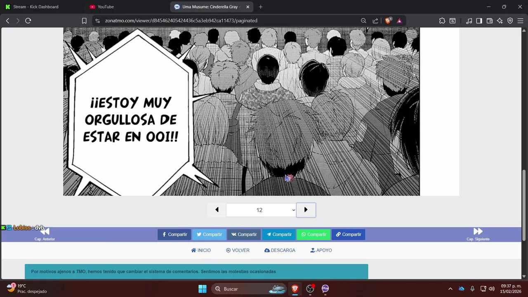This screenshot has width=528, height=297.
Task: Go to previous page with left arrow button
Action: tap(217, 210)
